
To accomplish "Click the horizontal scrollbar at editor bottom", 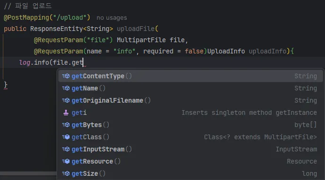I will pos(28,173).
